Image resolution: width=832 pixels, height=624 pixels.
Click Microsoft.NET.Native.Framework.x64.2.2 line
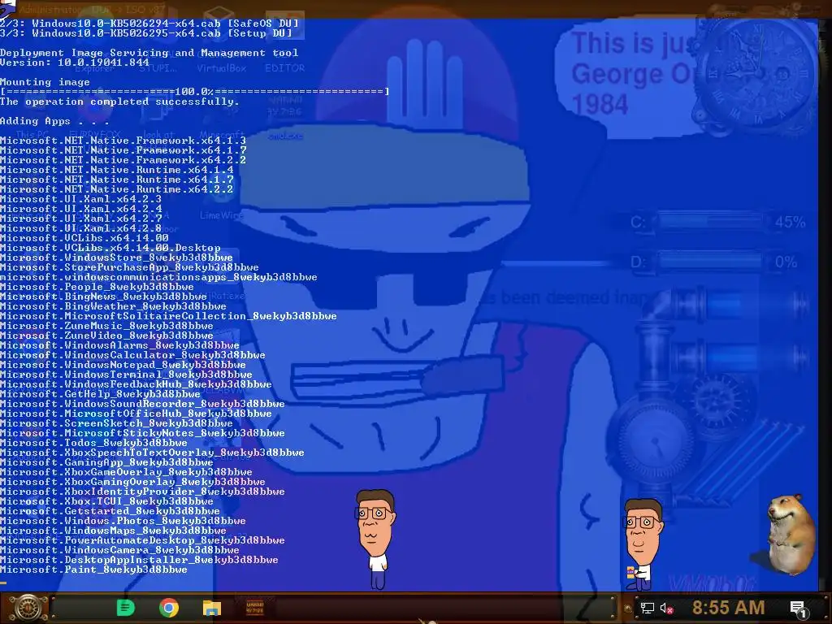[x=123, y=160]
